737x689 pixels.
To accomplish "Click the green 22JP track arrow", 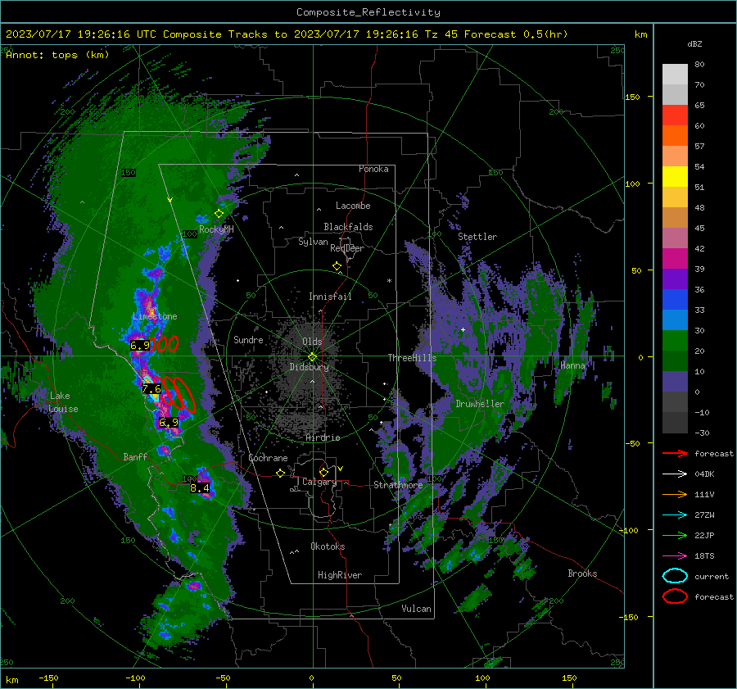I will pos(675,535).
